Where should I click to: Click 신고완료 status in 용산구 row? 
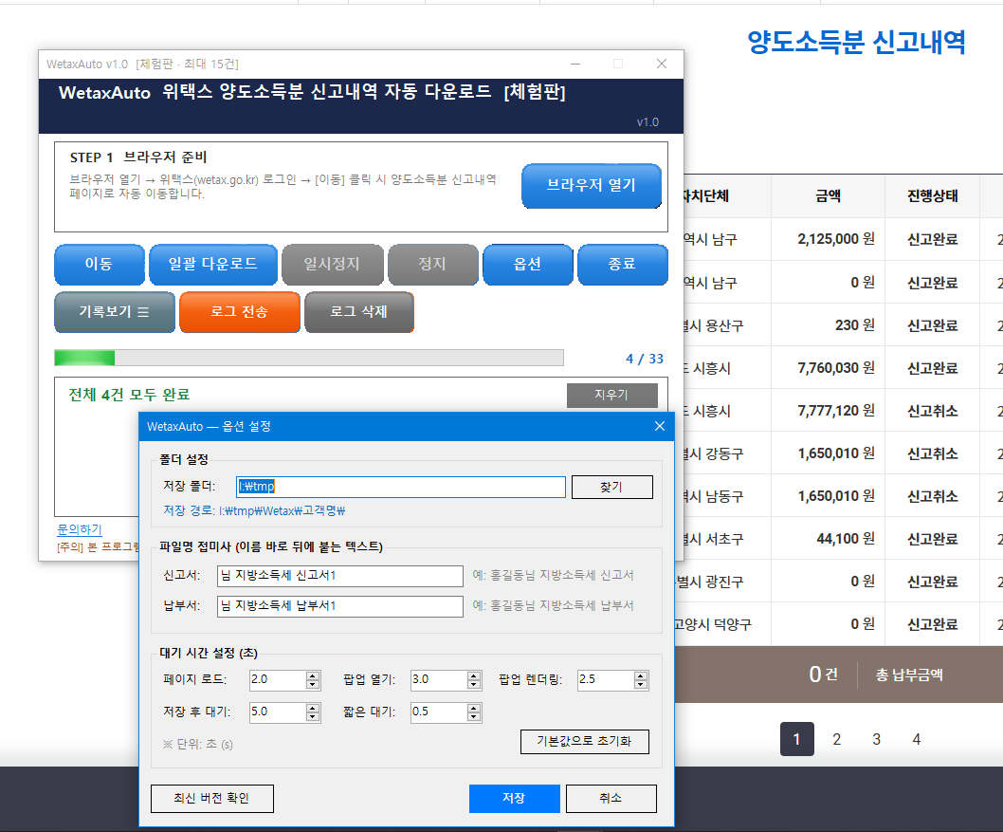coord(933,325)
